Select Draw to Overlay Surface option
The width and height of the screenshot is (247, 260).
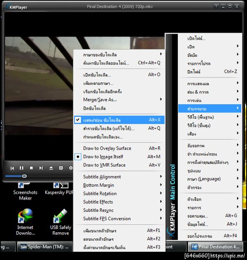tap(119, 148)
